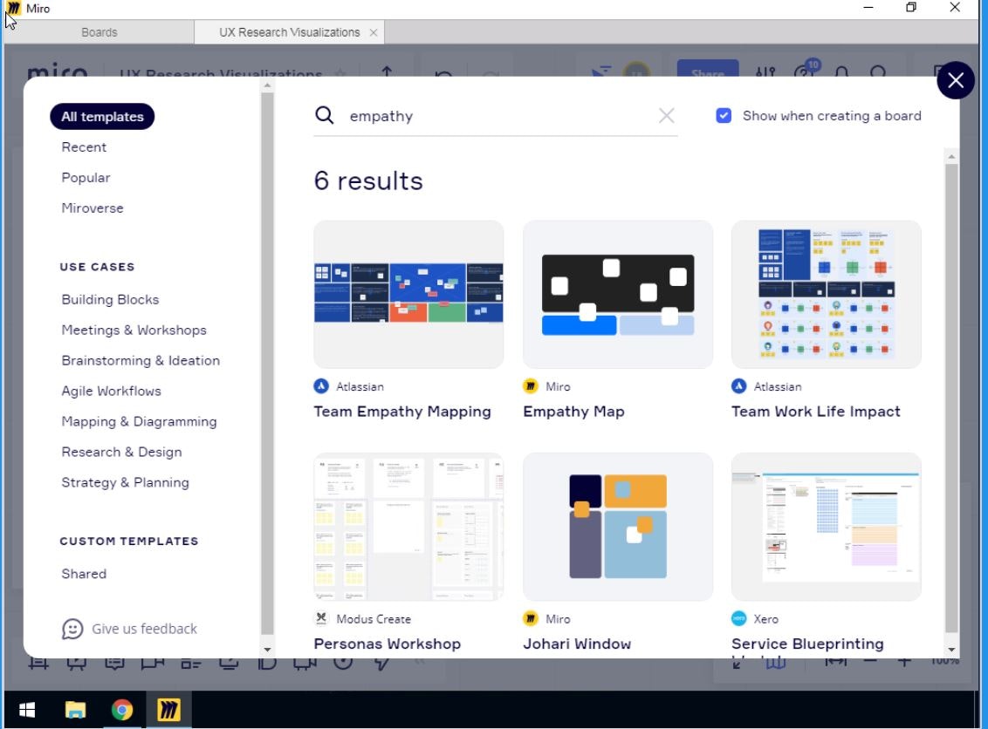
Task: Click the Personas Workshop title
Action: click(x=387, y=644)
